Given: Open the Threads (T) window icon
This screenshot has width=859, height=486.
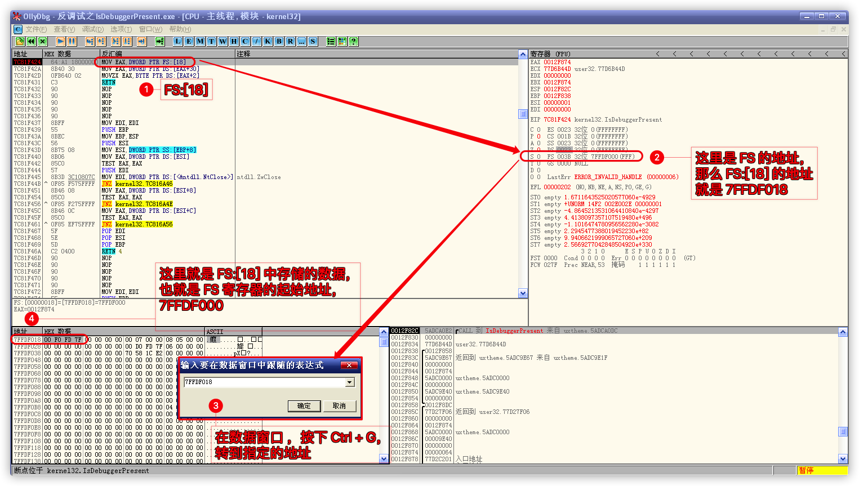Looking at the screenshot, I should (211, 41).
